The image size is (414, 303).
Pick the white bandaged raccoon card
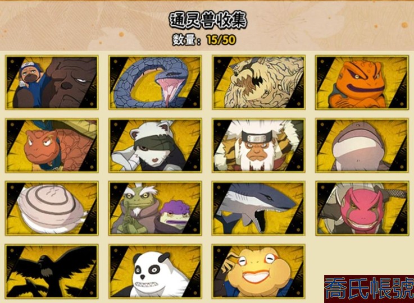155,145
